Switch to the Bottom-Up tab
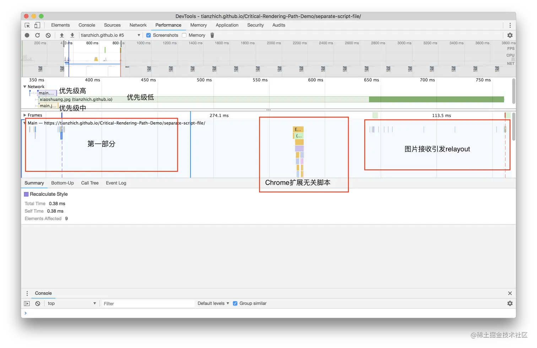This screenshot has width=537, height=348. click(x=63, y=183)
